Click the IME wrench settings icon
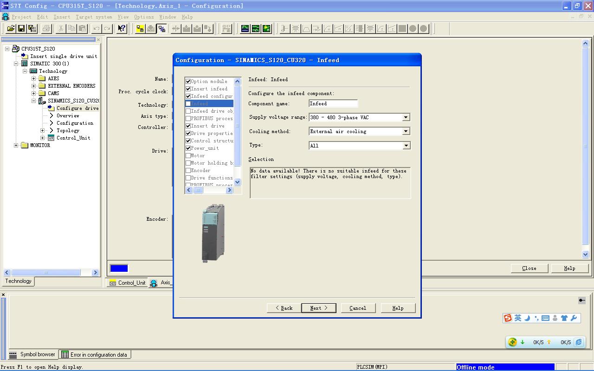The image size is (594, 371). 574,318
